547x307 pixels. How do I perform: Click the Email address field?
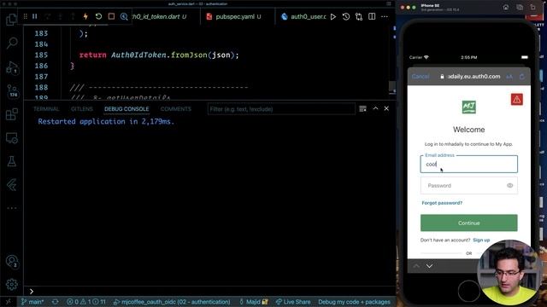(469, 164)
